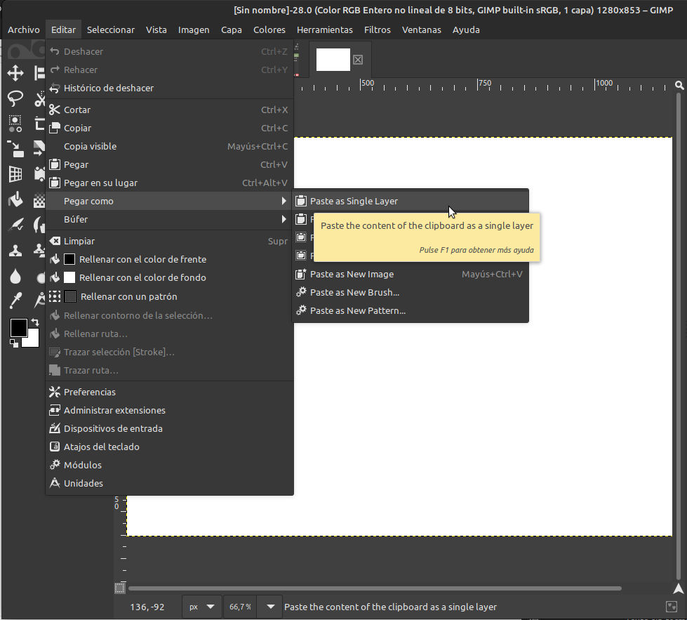Viewport: 687px width, 620px height.
Task: Click the pointer coordinates 136, -92
Action: 147,607
